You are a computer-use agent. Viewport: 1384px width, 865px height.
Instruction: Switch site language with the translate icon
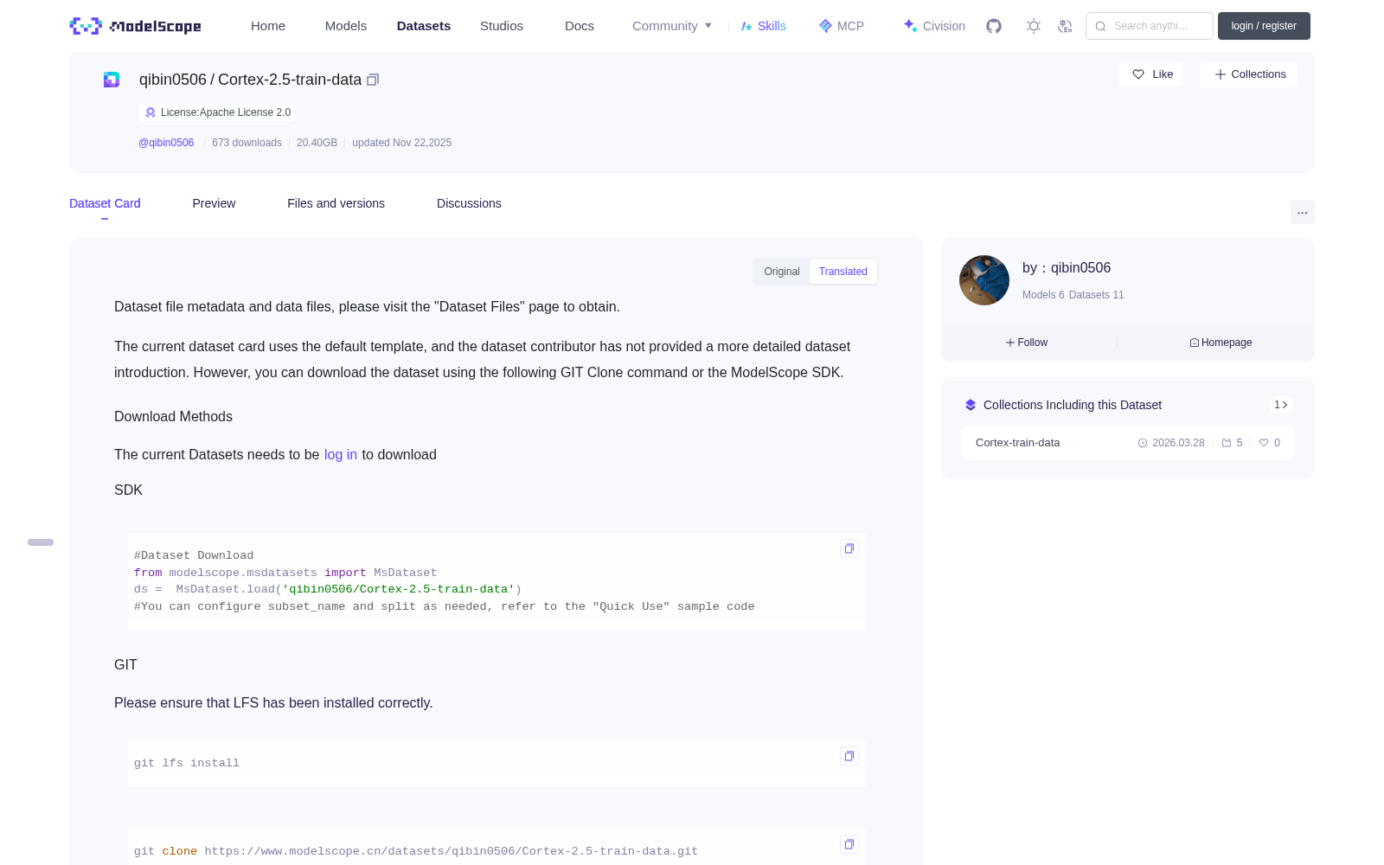(x=1065, y=26)
